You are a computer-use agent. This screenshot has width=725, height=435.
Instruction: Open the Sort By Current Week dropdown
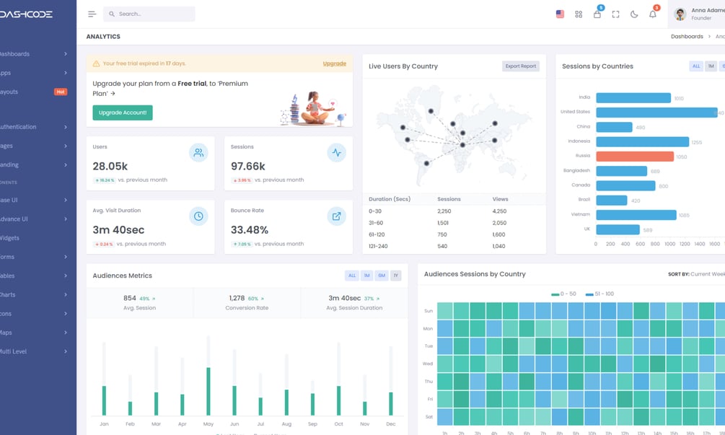pyautogui.click(x=696, y=274)
